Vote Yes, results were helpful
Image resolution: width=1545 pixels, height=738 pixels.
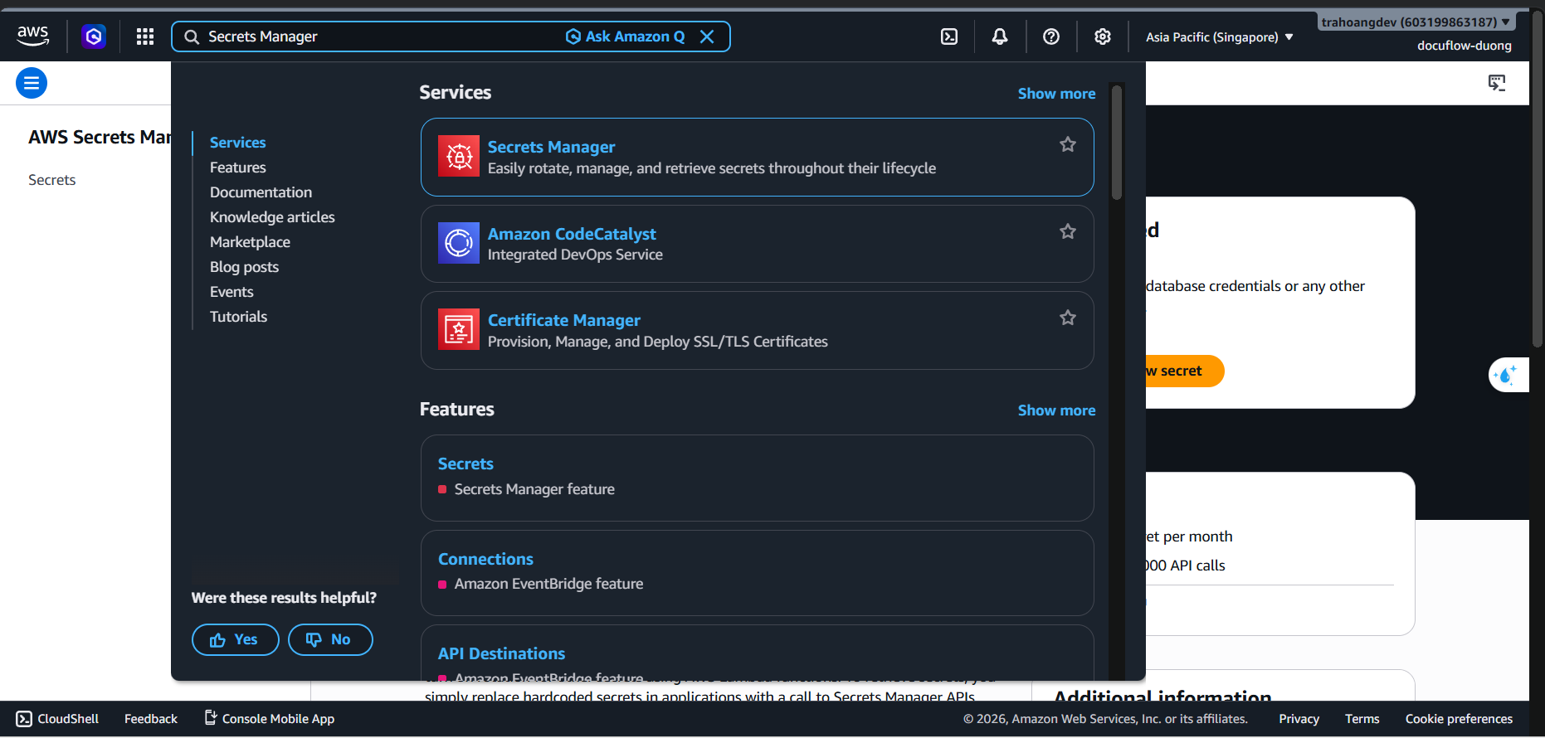coord(236,640)
